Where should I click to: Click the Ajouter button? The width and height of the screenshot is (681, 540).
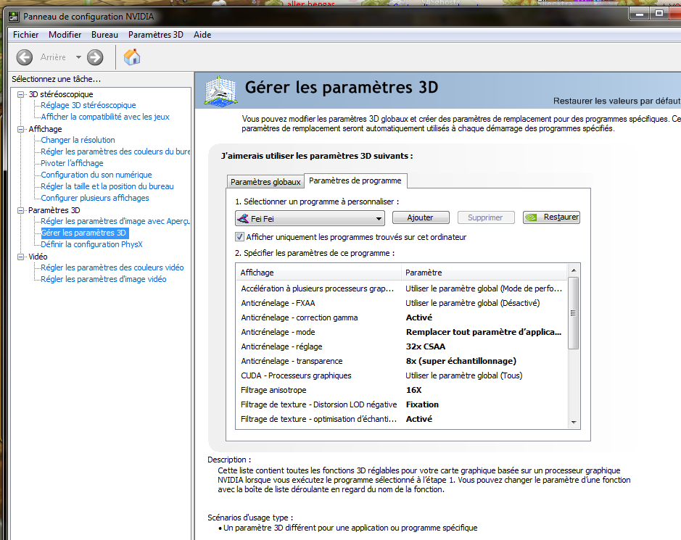[421, 217]
